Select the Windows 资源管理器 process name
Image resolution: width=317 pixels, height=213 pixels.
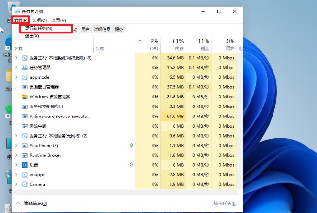point(50,96)
